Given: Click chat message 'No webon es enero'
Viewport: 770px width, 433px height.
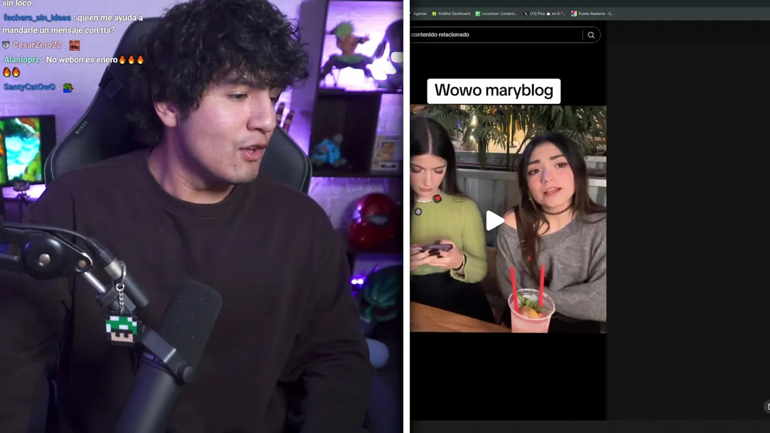Looking at the screenshot, I should coord(82,60).
